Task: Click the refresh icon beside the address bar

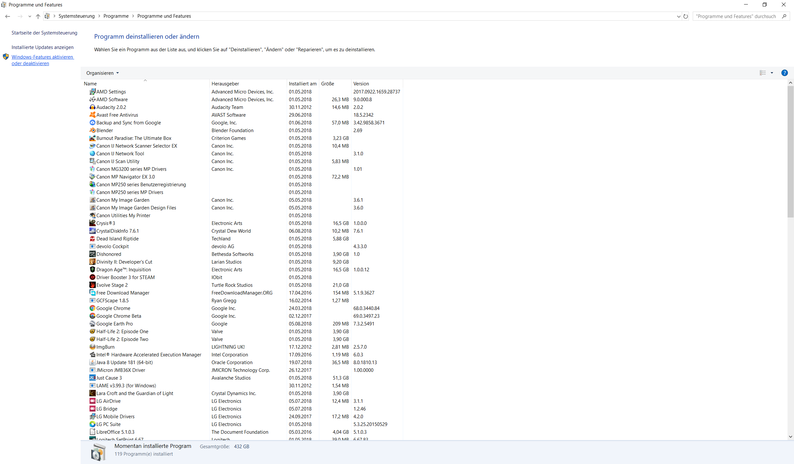Action: (686, 16)
